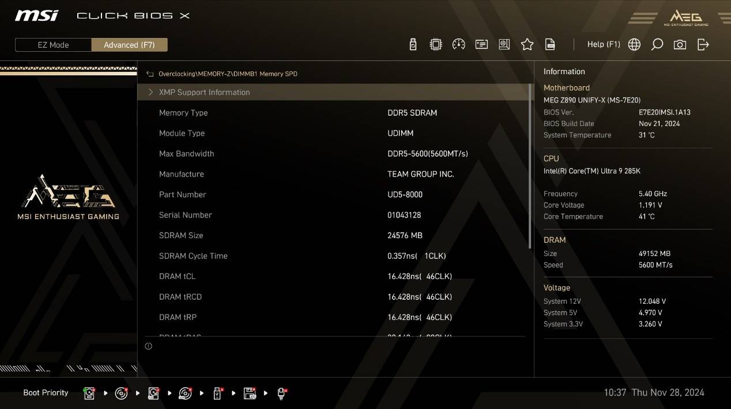This screenshot has width=731, height=409.
Task: Expand XMP Support Information
Action: tap(204, 92)
